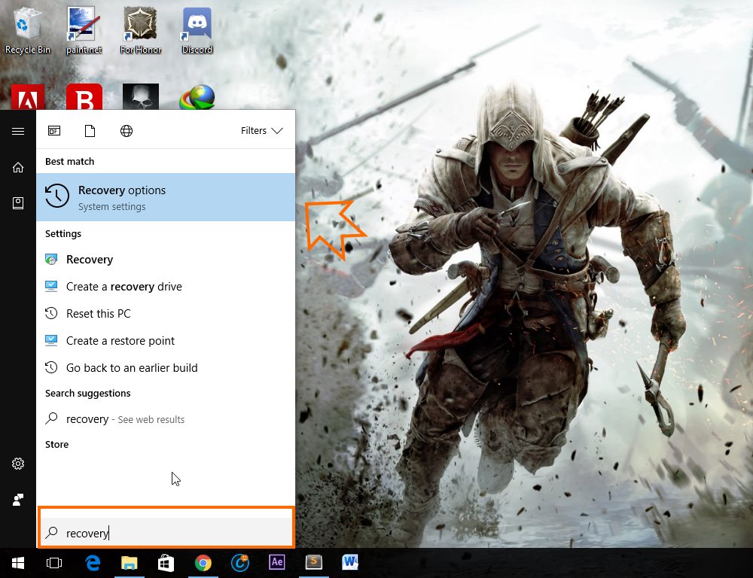The height and width of the screenshot is (578, 753).
Task: Select the Discord desktop shortcut
Action: 197,30
